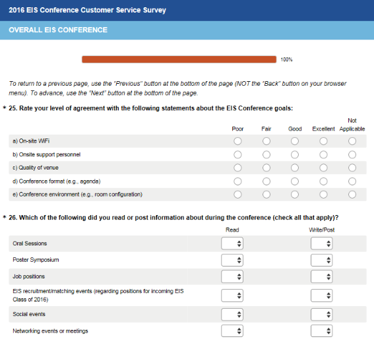The image size is (374, 347).
Task: Open the Read dropdown for Oral Sessions
Action: pyautogui.click(x=232, y=243)
